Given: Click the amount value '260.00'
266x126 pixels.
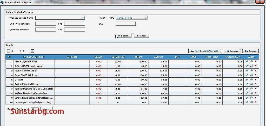Looking at the screenshot, I should tap(143, 71).
